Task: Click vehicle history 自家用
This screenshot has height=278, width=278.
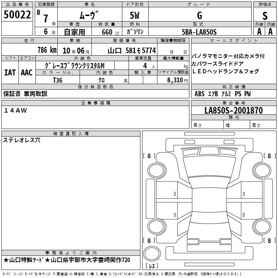Action: [x=74, y=32]
